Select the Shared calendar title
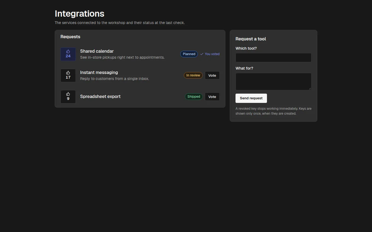Image resolution: width=372 pixels, height=232 pixels. pos(97,51)
